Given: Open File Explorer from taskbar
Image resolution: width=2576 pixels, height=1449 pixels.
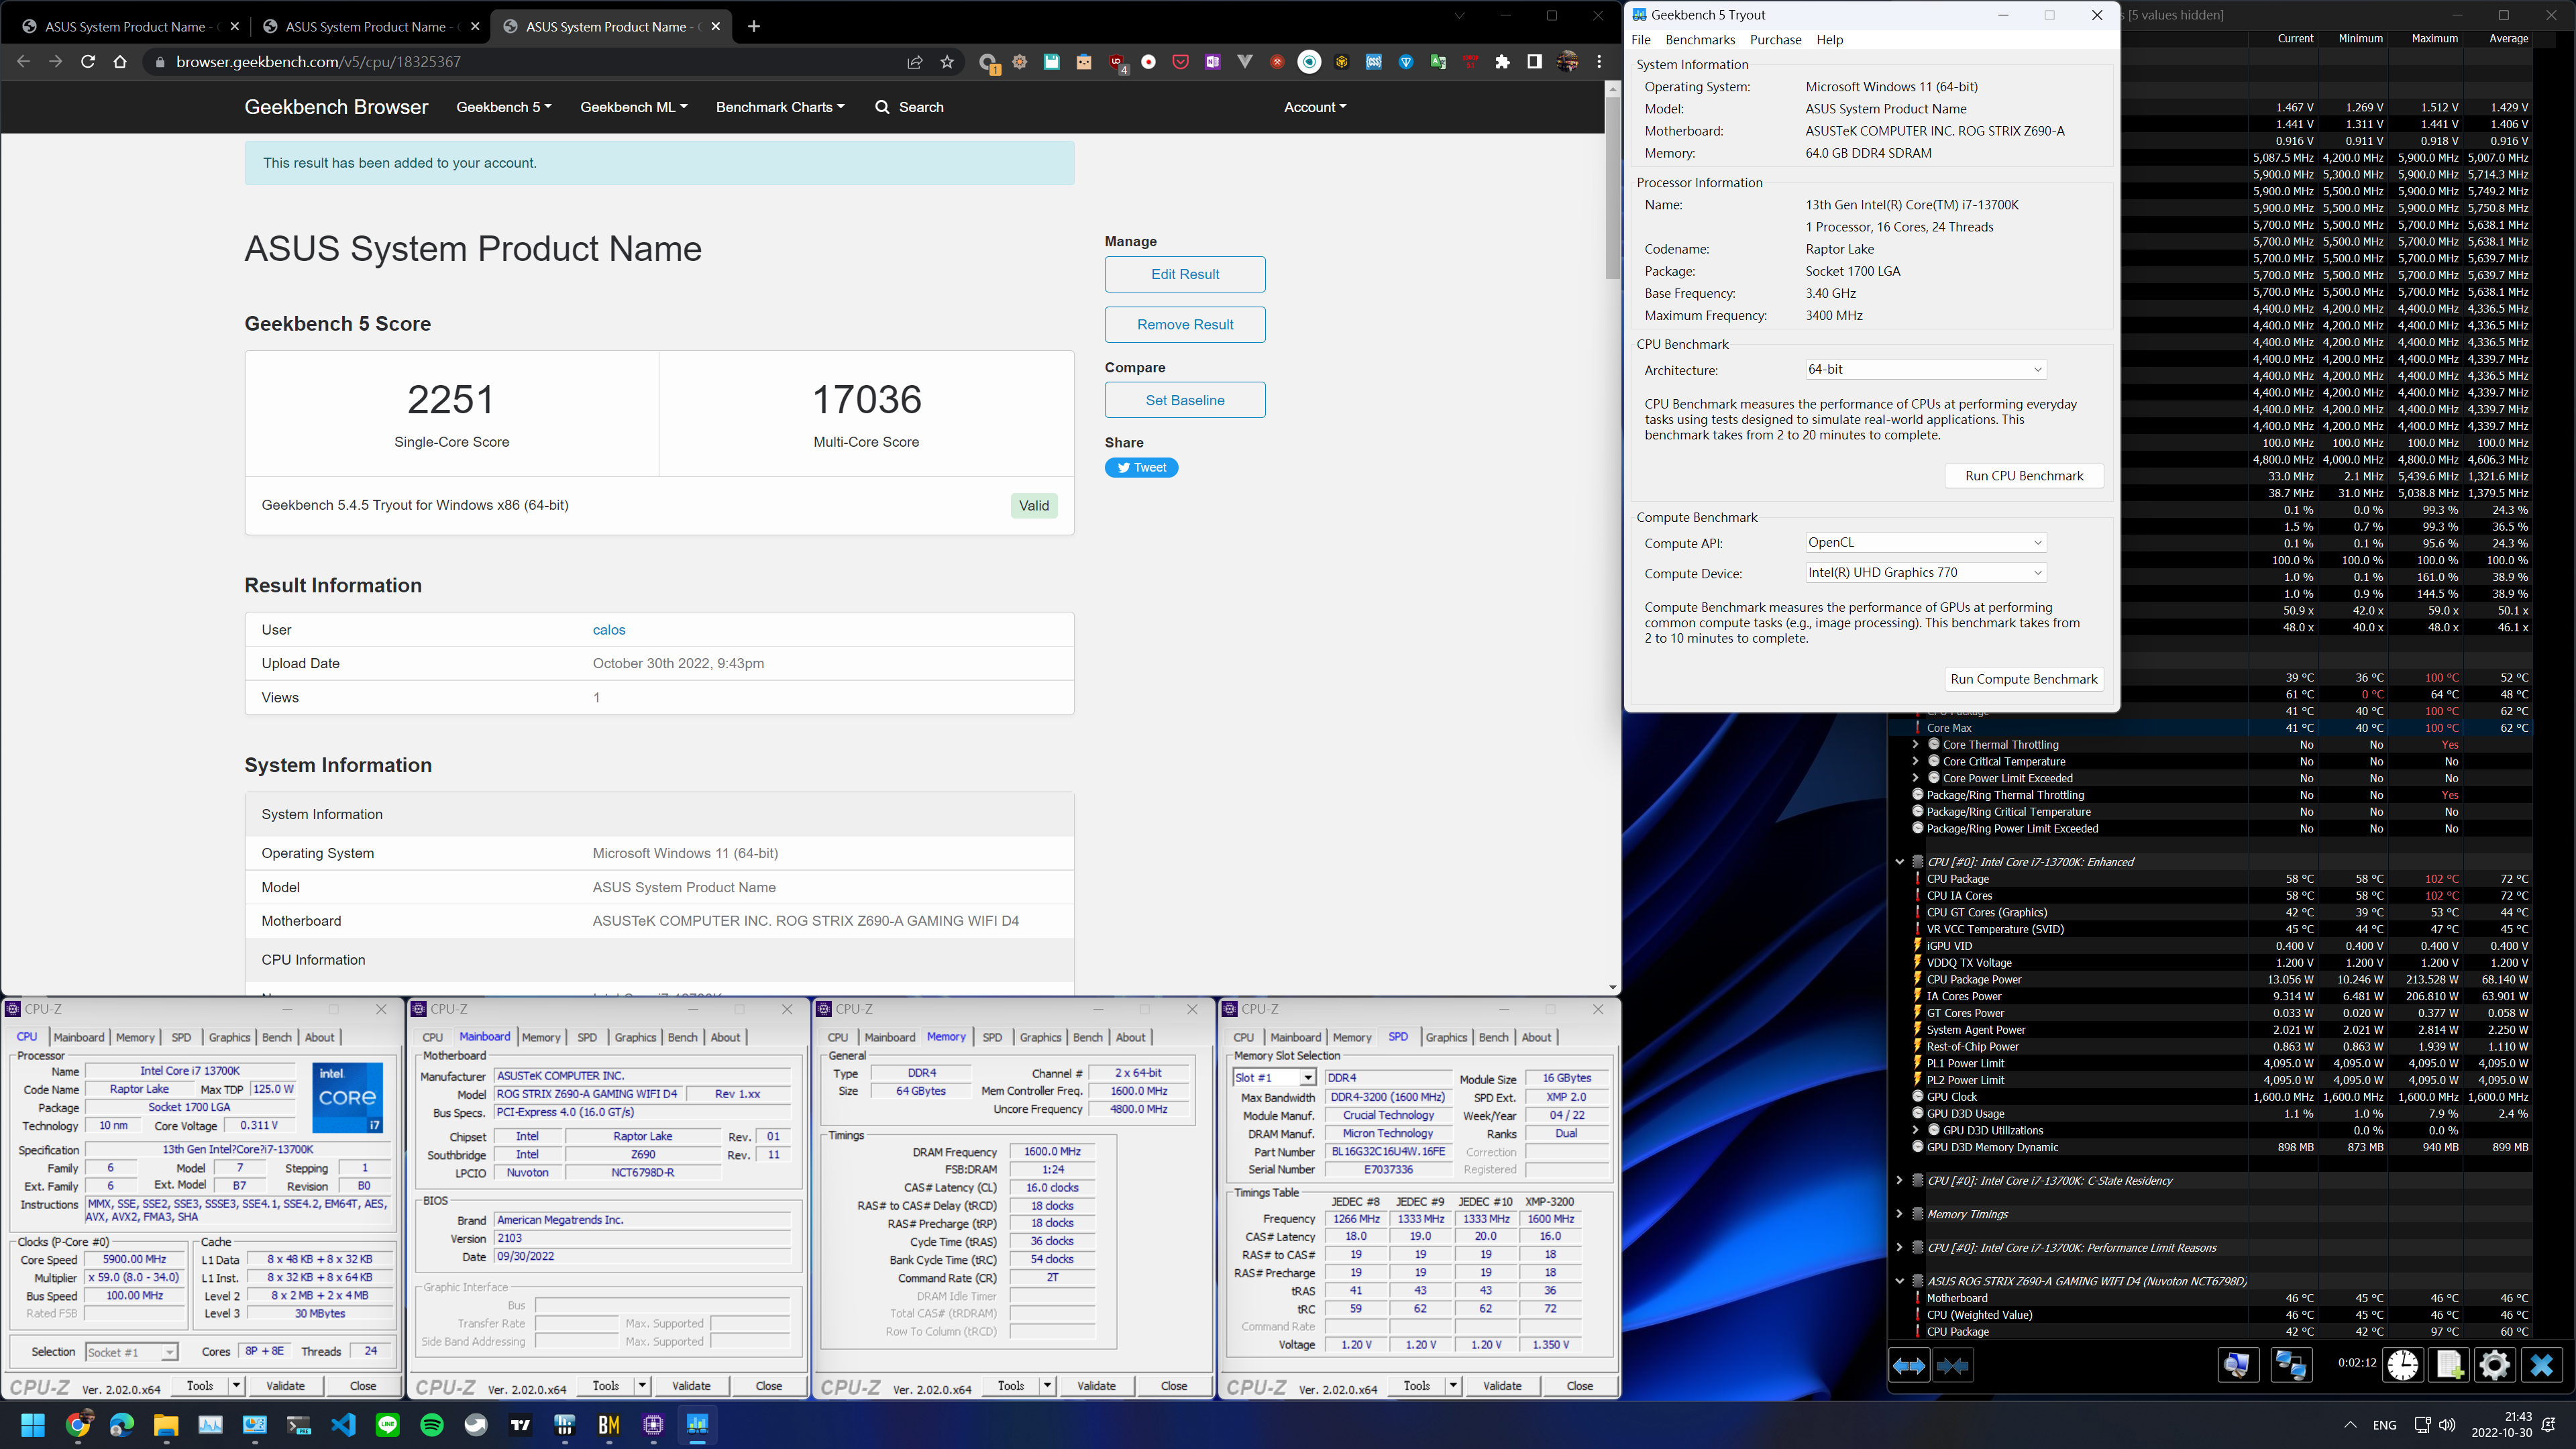Looking at the screenshot, I should tap(166, 1424).
